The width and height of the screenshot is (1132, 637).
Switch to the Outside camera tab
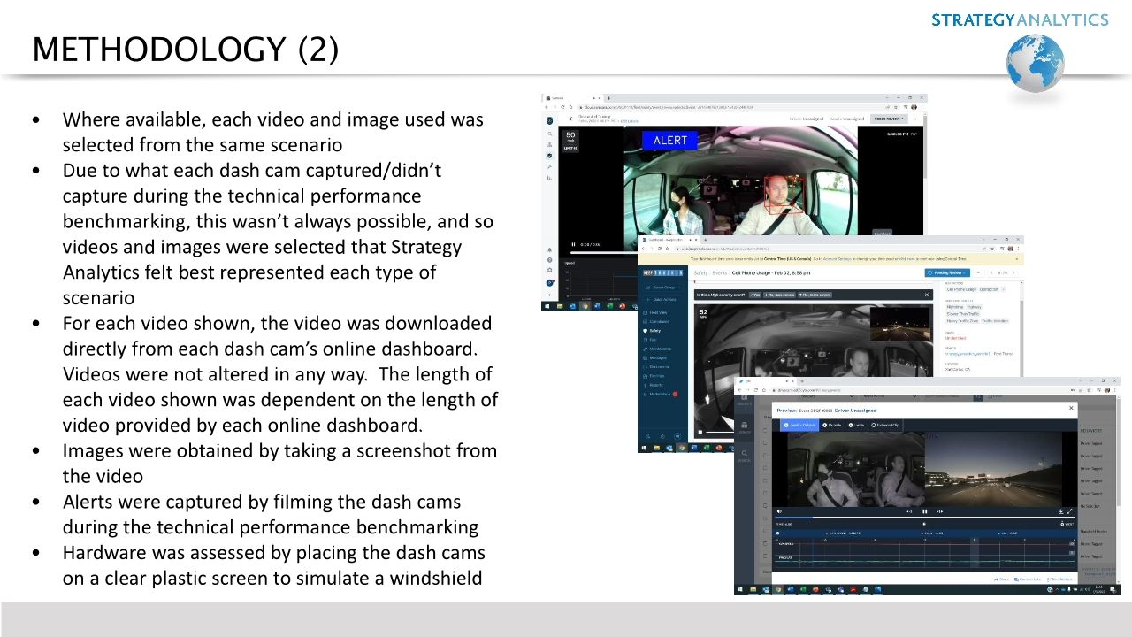(832, 425)
